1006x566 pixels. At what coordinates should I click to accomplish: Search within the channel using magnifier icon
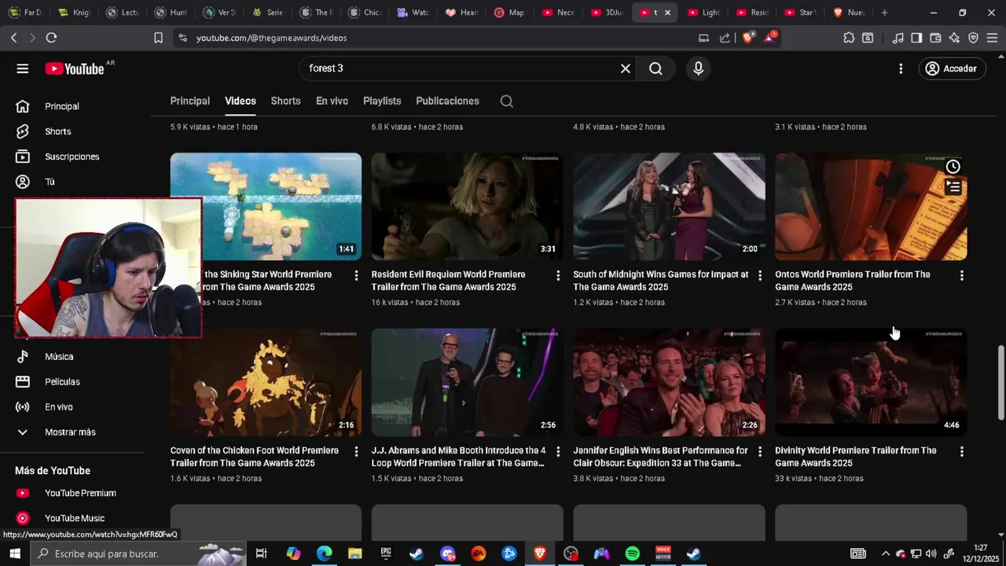click(x=507, y=101)
